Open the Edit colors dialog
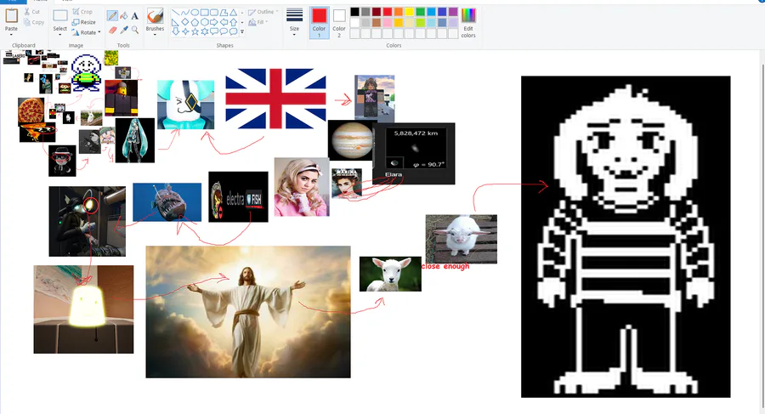 (x=468, y=22)
